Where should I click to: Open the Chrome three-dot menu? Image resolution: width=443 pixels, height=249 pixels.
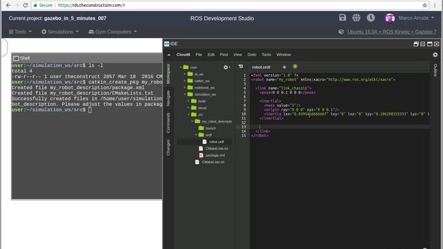pyautogui.click(x=435, y=5)
